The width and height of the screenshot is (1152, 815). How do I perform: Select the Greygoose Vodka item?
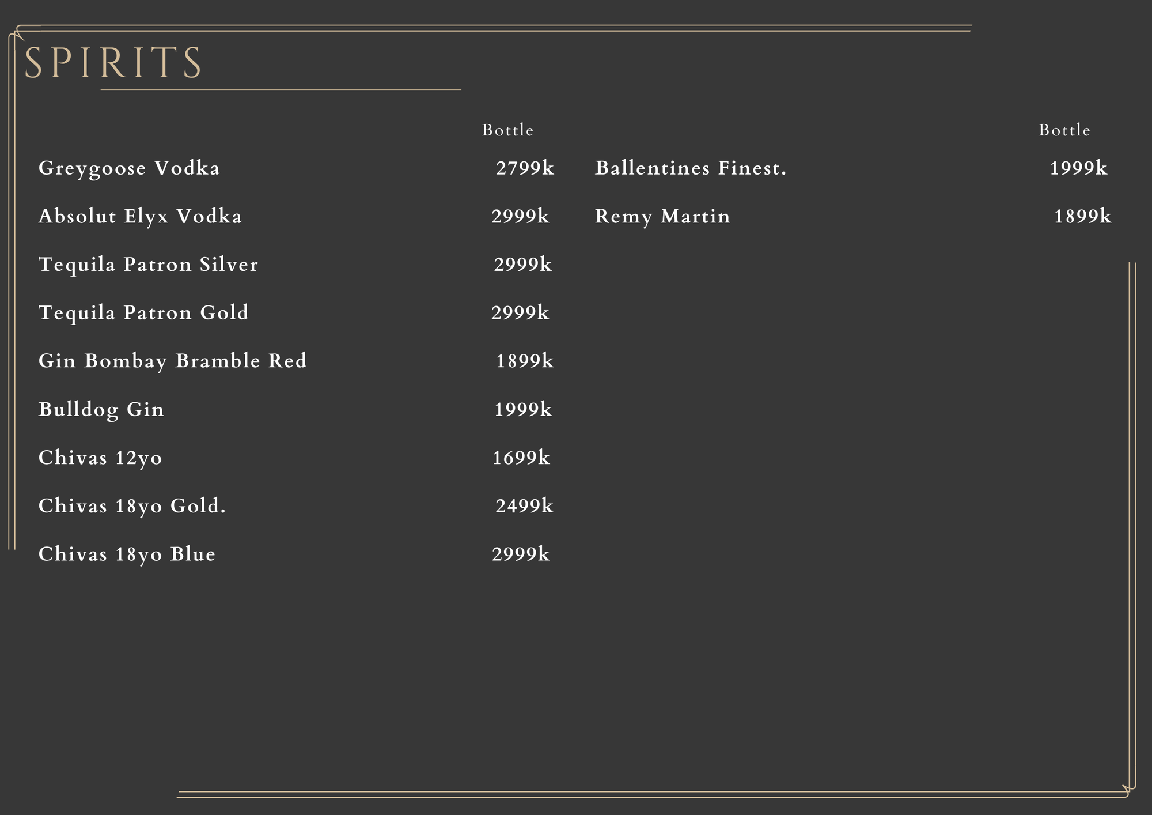point(129,168)
